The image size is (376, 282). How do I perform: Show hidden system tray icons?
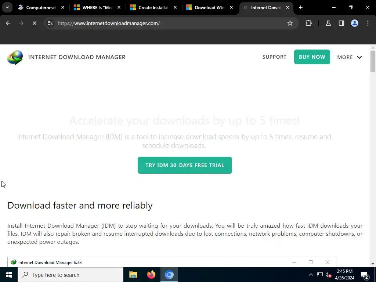pos(311,275)
